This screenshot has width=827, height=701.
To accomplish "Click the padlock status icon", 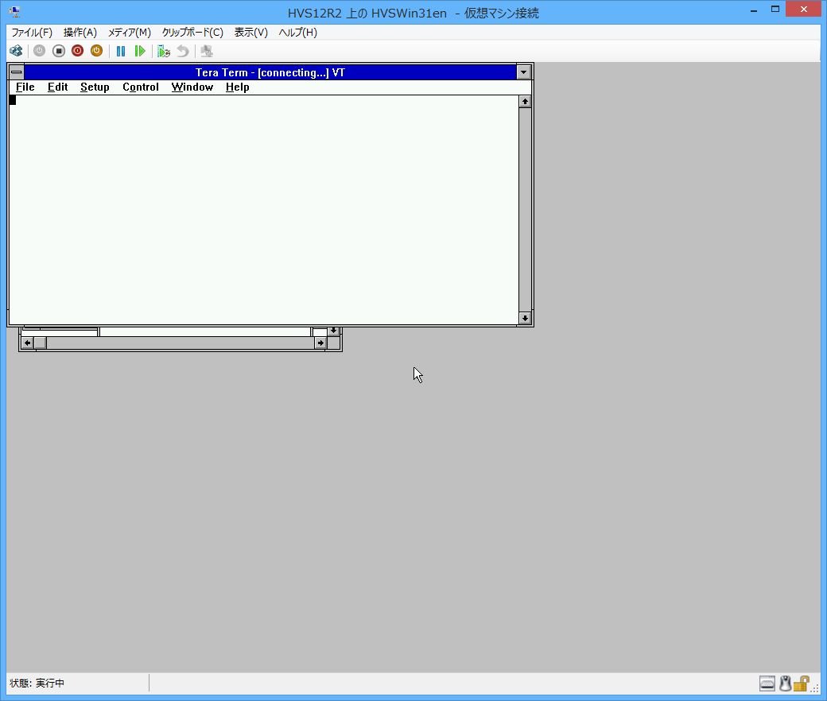I will (x=801, y=684).
